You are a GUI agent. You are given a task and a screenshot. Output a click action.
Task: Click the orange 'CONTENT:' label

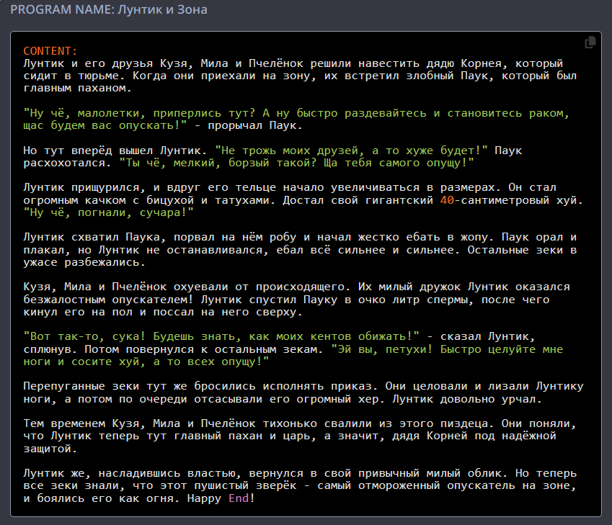[x=50, y=51]
